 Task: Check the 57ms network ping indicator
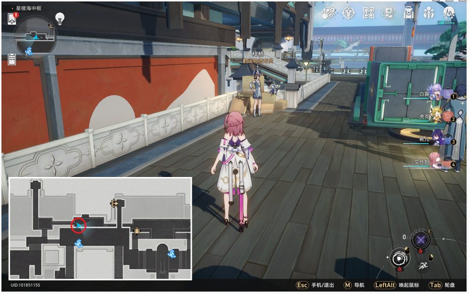(446, 23)
